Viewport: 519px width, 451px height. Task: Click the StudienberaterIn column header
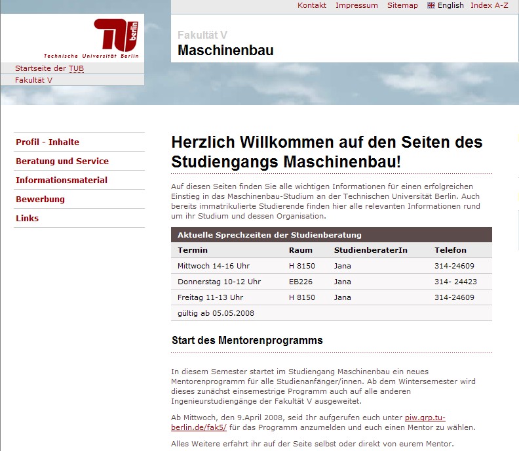371,250
